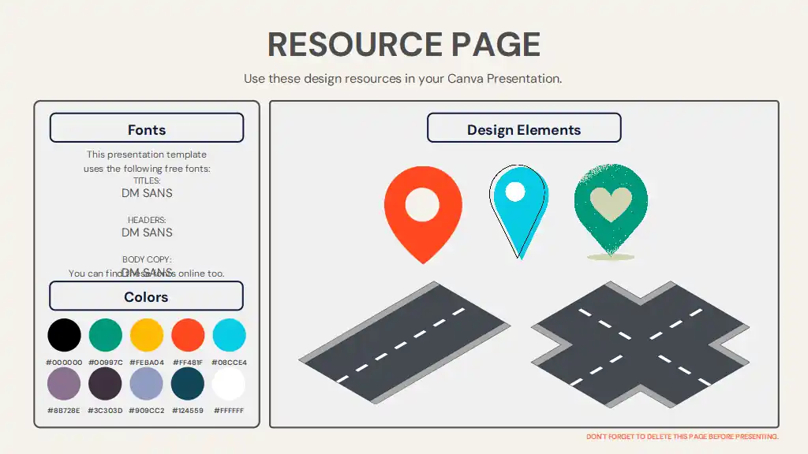Click the 'This presentation template' line
808x454 pixels.
coord(146,154)
